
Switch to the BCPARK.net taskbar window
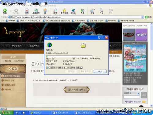coord(62,113)
